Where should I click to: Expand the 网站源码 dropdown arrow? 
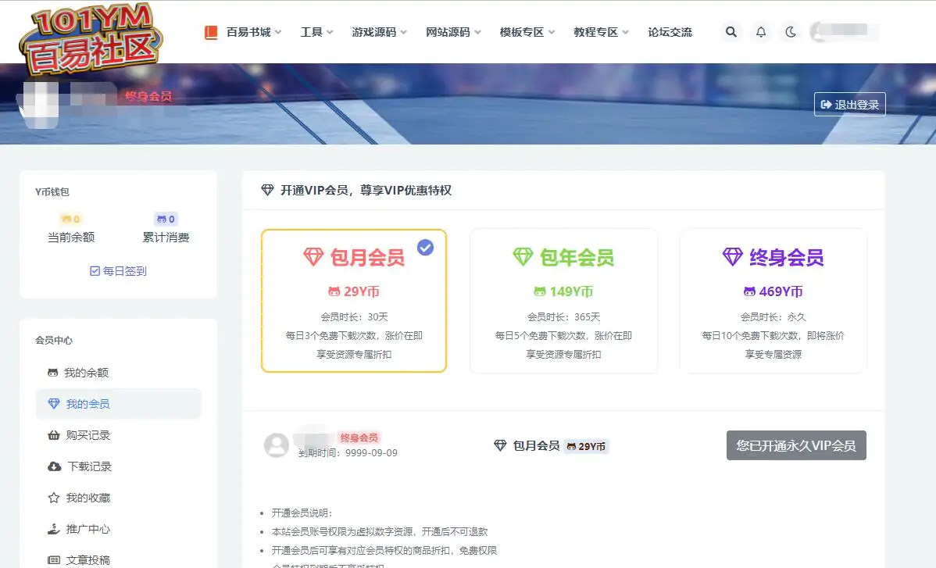(477, 32)
